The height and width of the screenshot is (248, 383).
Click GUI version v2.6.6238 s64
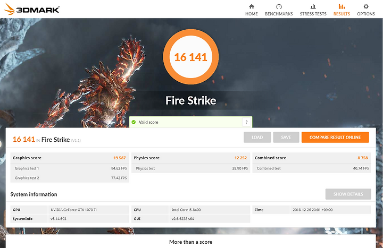point(182,219)
